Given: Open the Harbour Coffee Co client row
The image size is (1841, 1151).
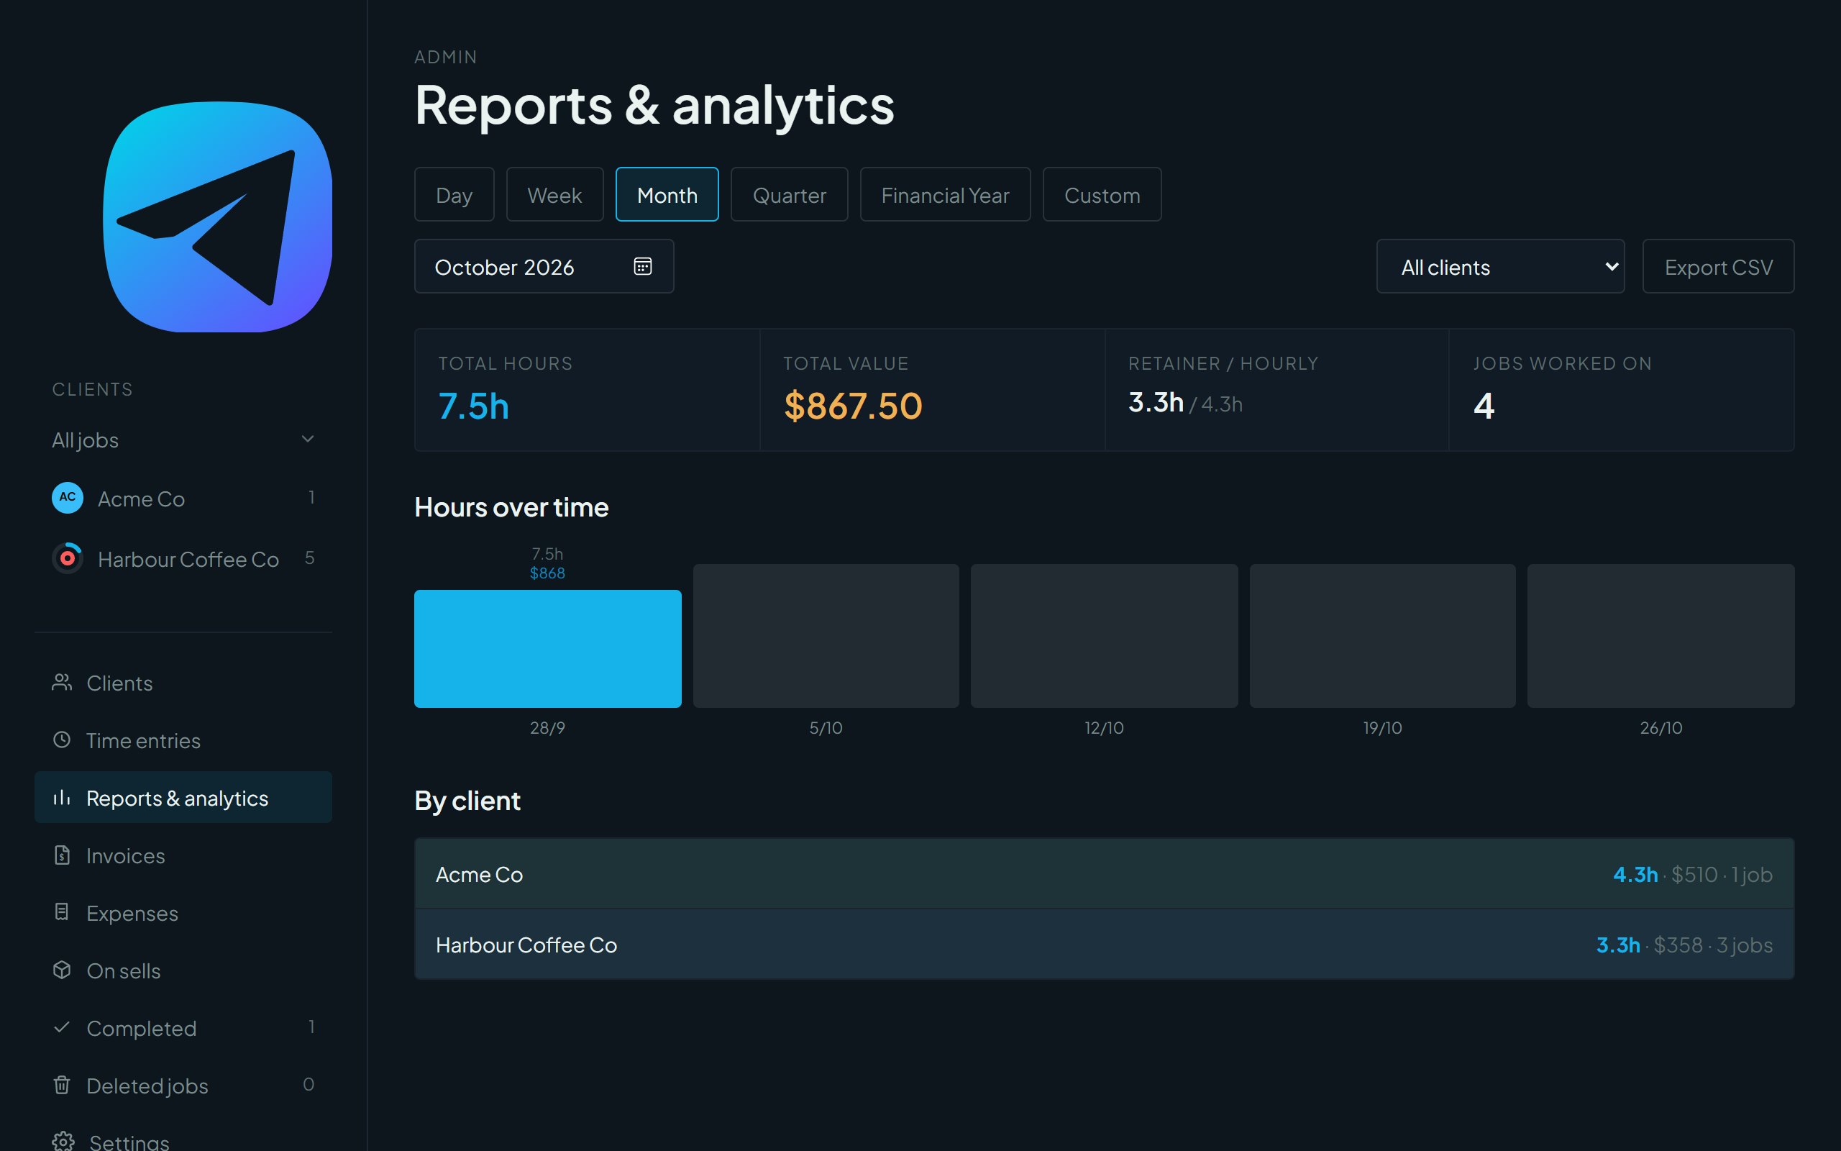Looking at the screenshot, I should pyautogui.click(x=1104, y=944).
